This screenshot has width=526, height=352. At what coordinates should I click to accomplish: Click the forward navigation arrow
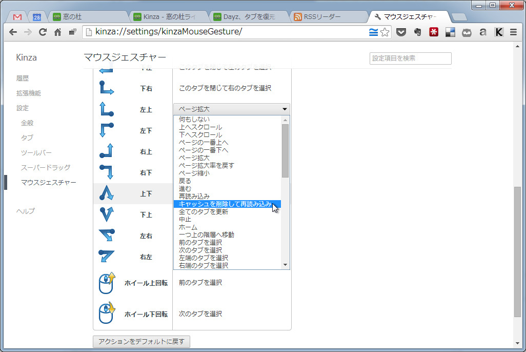click(28, 32)
